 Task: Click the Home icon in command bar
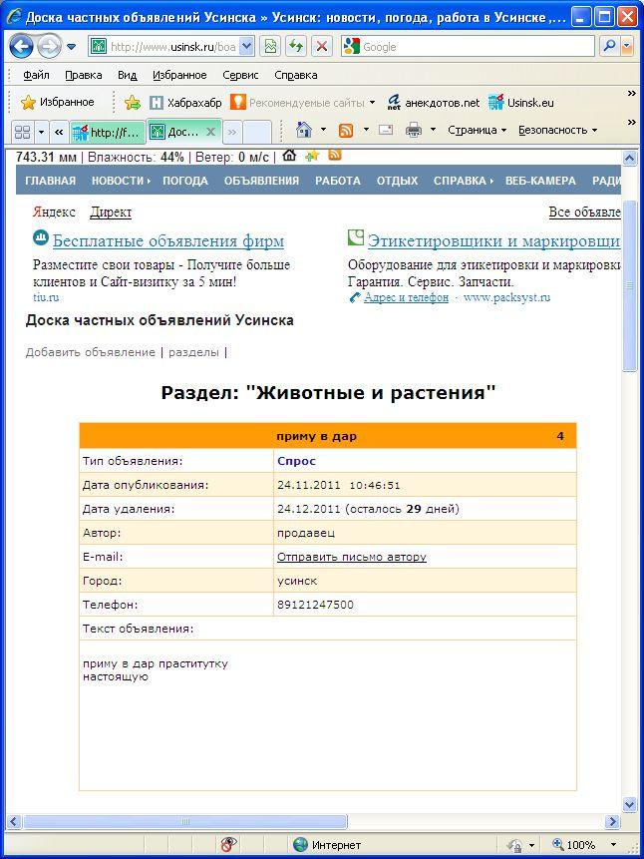pos(304,131)
